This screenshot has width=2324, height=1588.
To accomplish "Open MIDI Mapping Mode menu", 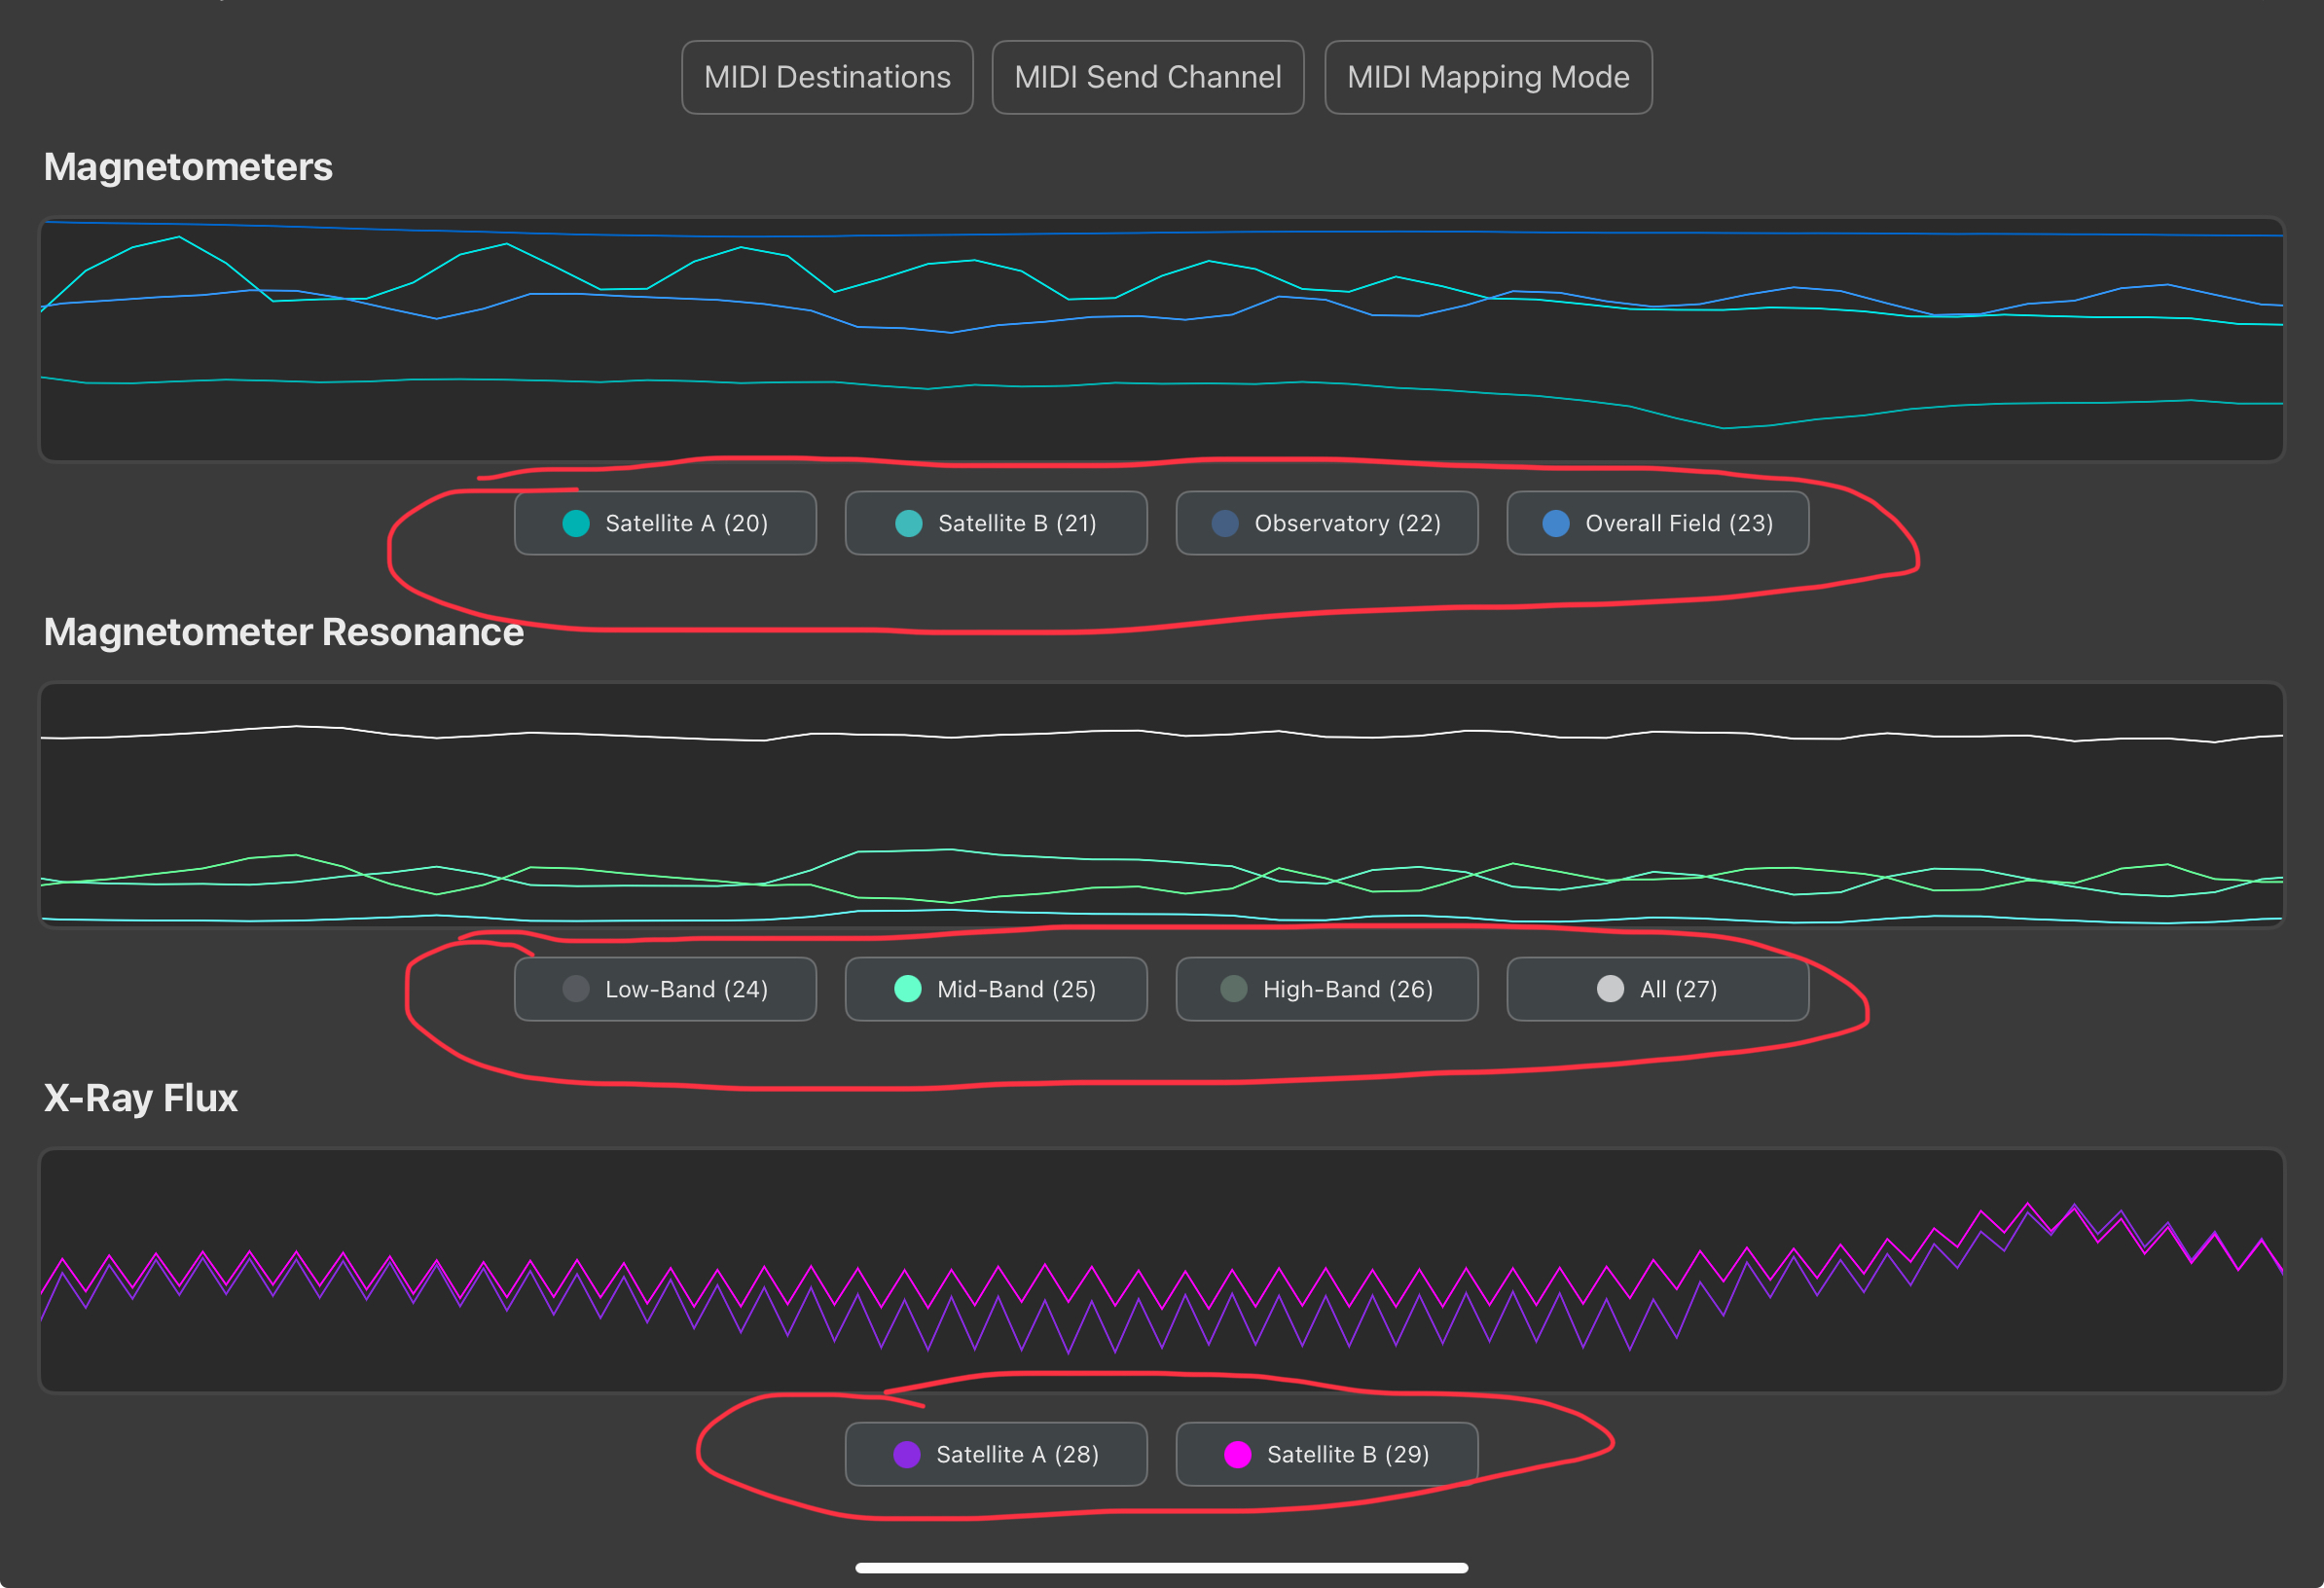I will click(1487, 77).
